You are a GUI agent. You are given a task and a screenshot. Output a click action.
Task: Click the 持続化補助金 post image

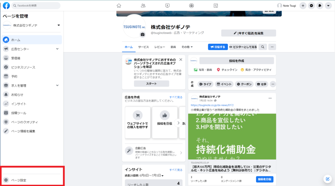[x=232, y=136]
